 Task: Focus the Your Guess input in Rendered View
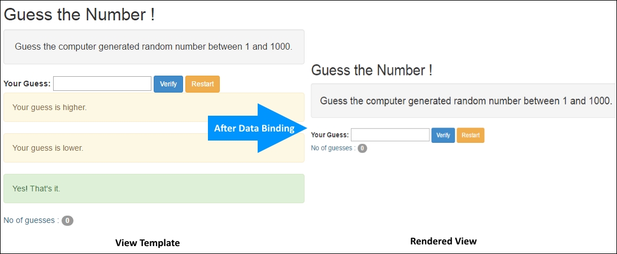point(390,135)
